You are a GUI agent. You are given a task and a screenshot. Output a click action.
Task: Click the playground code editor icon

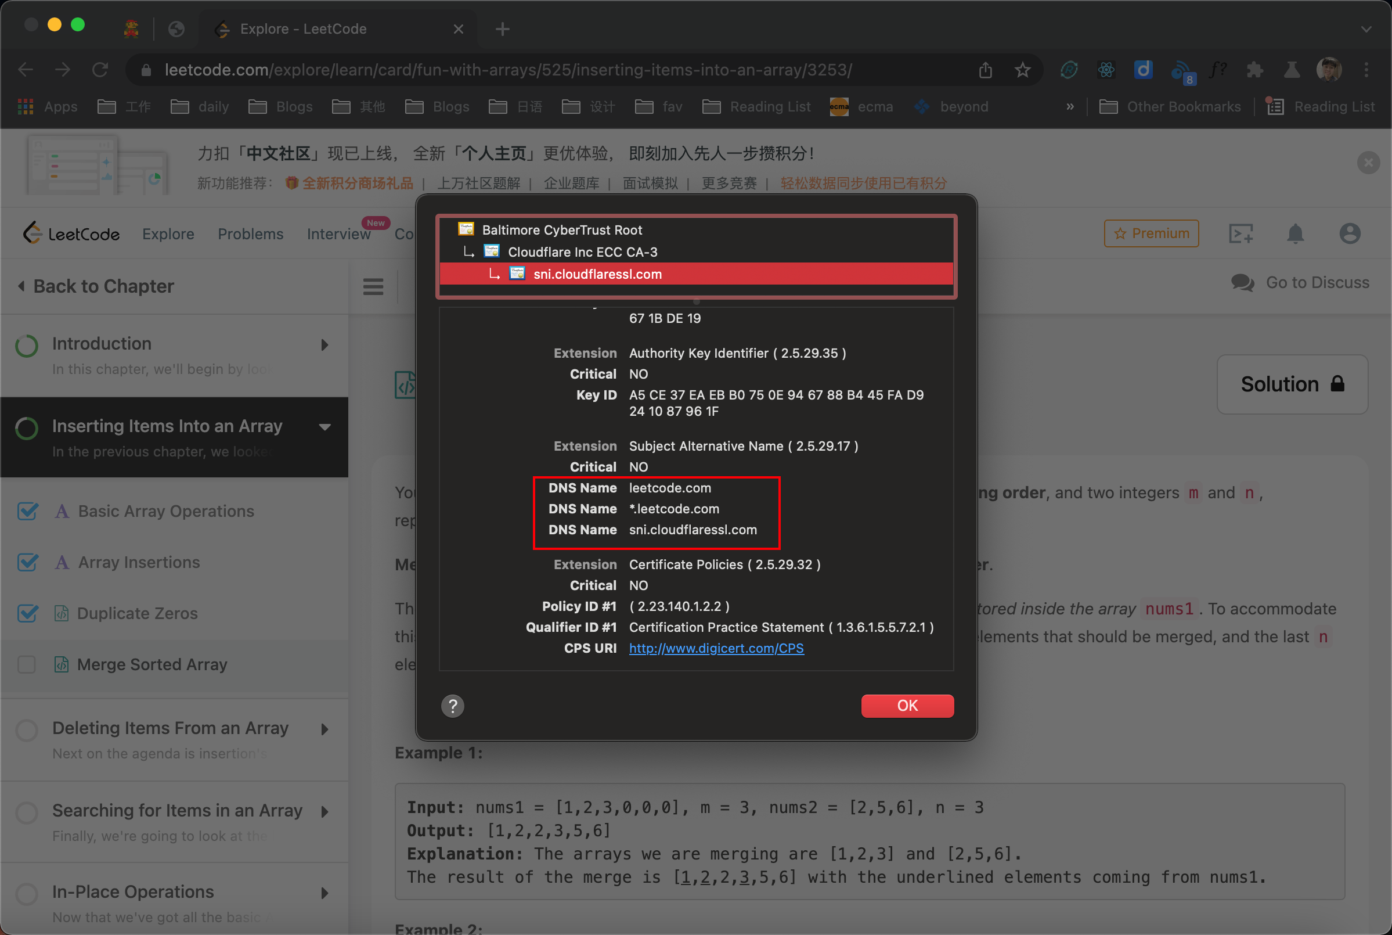click(1241, 233)
